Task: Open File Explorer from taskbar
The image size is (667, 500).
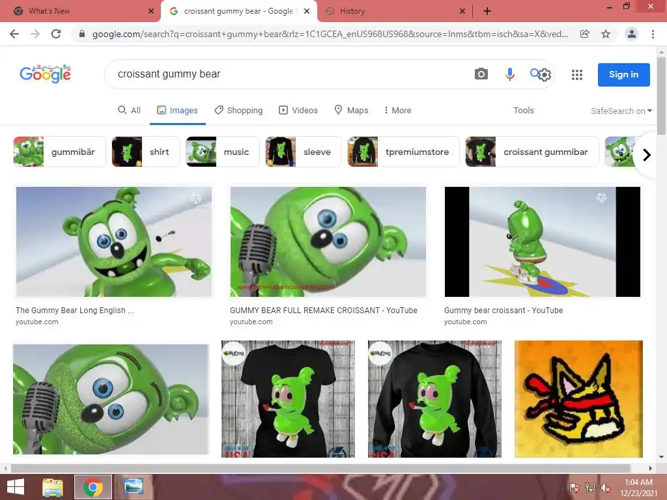Action: tap(53, 487)
